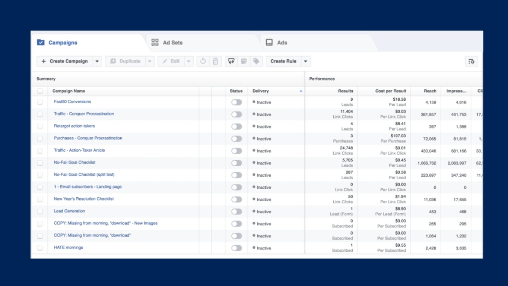508x286 pixels.
Task: Click the Edit button
Action: click(171, 61)
